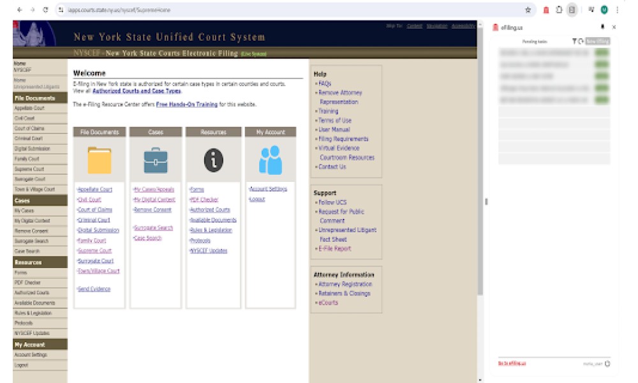Open PDF Checker link in Resources card
This screenshot has width=638, height=383.
204,200
